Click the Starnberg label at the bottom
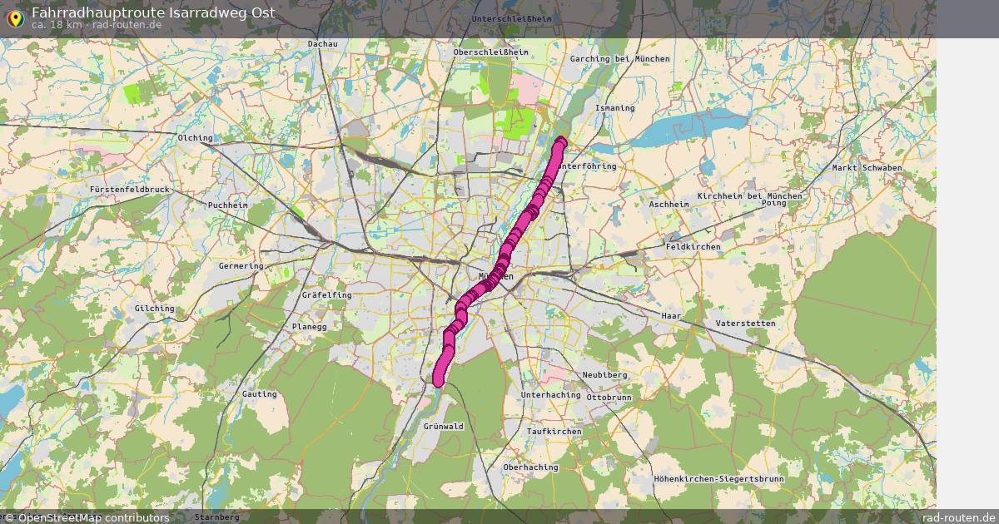 coord(216,517)
